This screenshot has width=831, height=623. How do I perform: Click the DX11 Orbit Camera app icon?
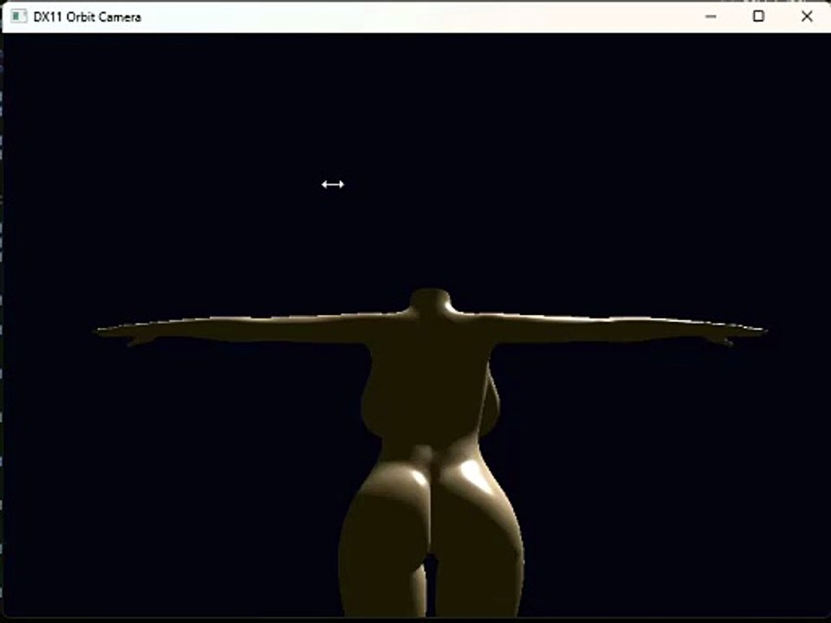[x=18, y=16]
